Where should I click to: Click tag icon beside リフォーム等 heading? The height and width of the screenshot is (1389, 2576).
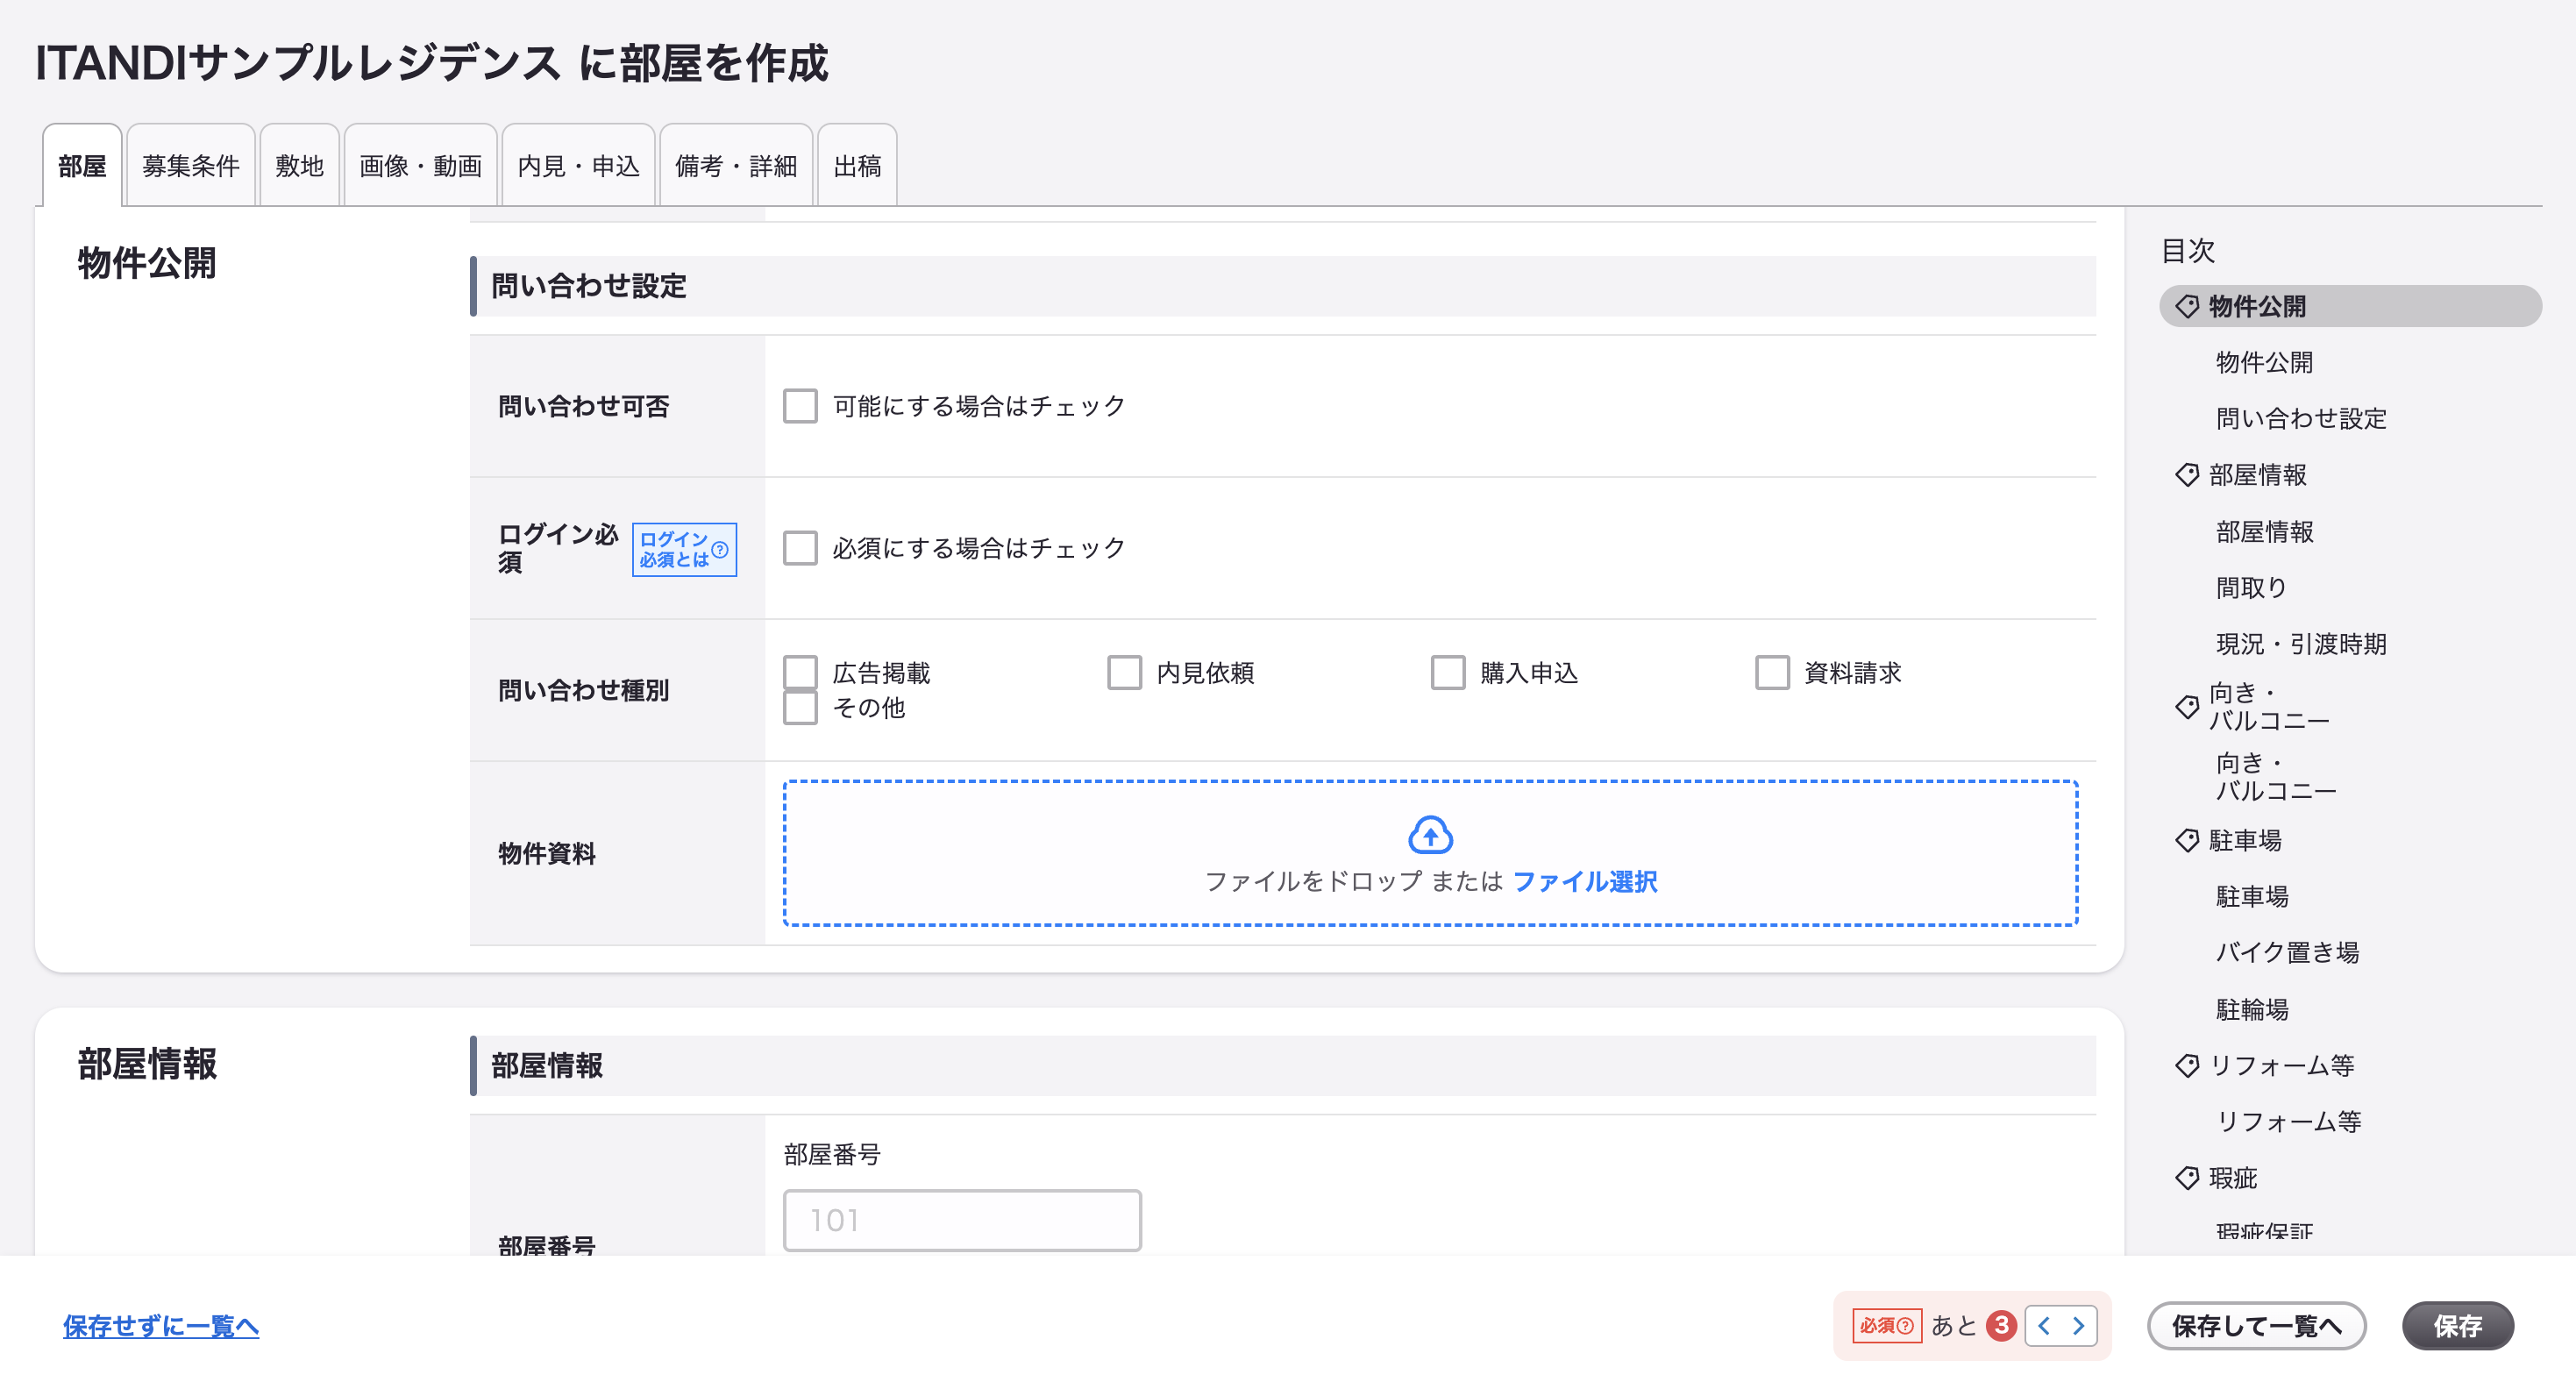2187,1066
